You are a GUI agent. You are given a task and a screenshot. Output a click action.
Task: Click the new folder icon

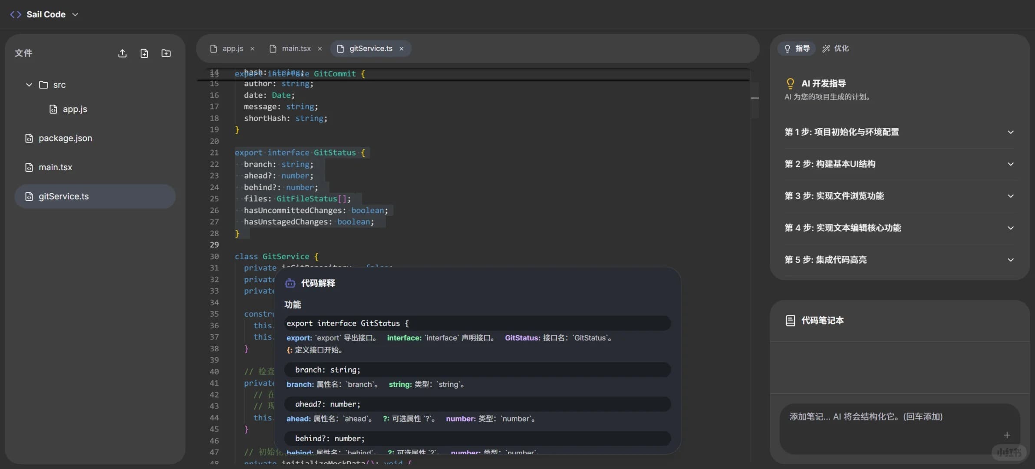click(x=166, y=53)
